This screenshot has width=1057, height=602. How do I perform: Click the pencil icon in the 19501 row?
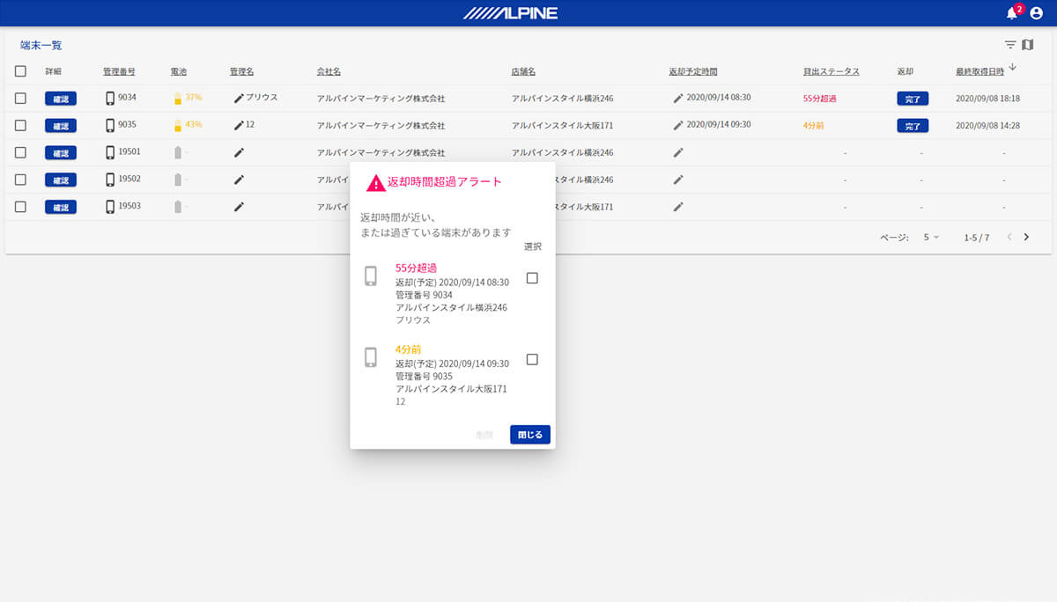(239, 152)
